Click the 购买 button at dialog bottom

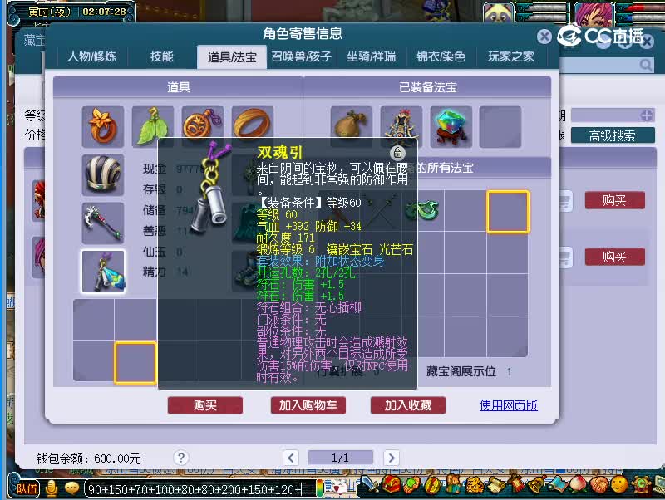click(x=205, y=405)
